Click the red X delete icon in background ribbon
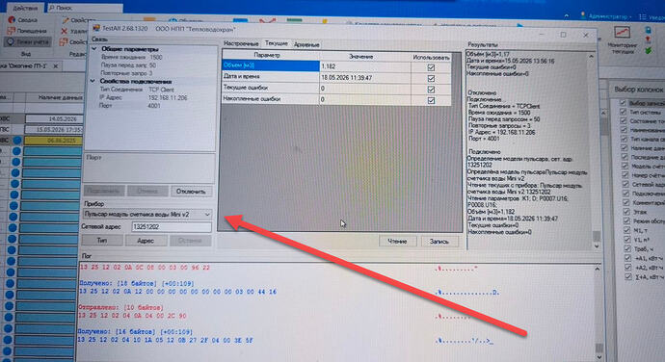665x362 pixels. click(x=64, y=31)
